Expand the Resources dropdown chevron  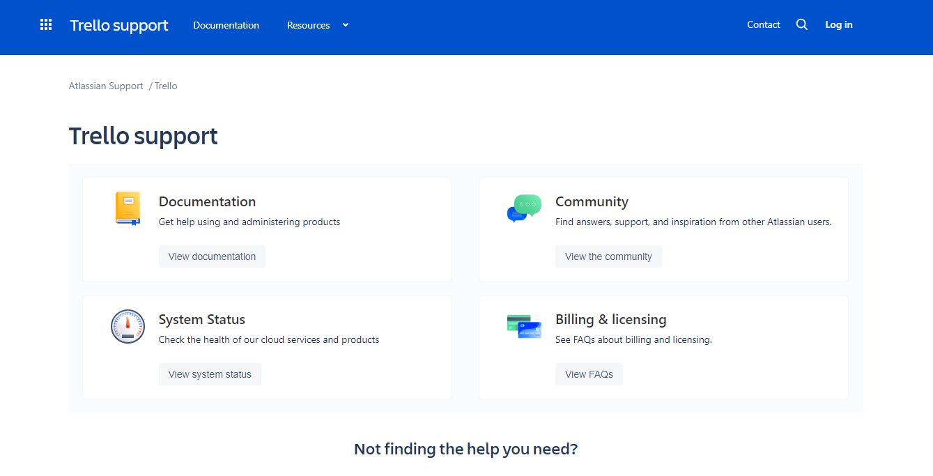click(345, 25)
